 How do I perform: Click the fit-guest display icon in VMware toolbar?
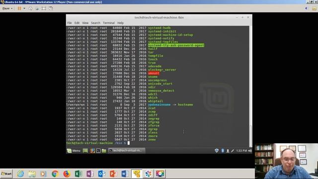(37, 8)
